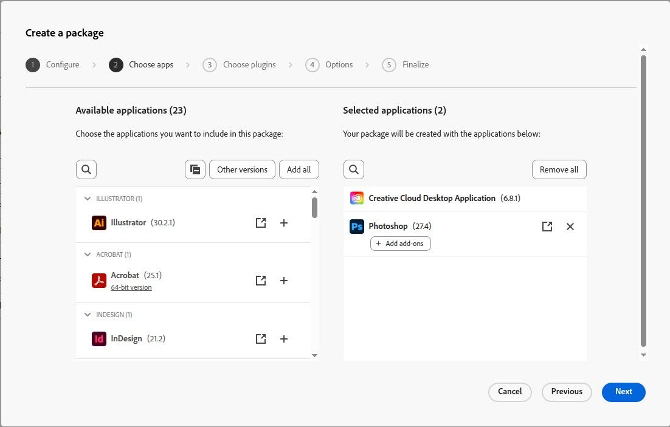The width and height of the screenshot is (670, 427).
Task: Add Illustrator to the package
Action: tap(283, 223)
